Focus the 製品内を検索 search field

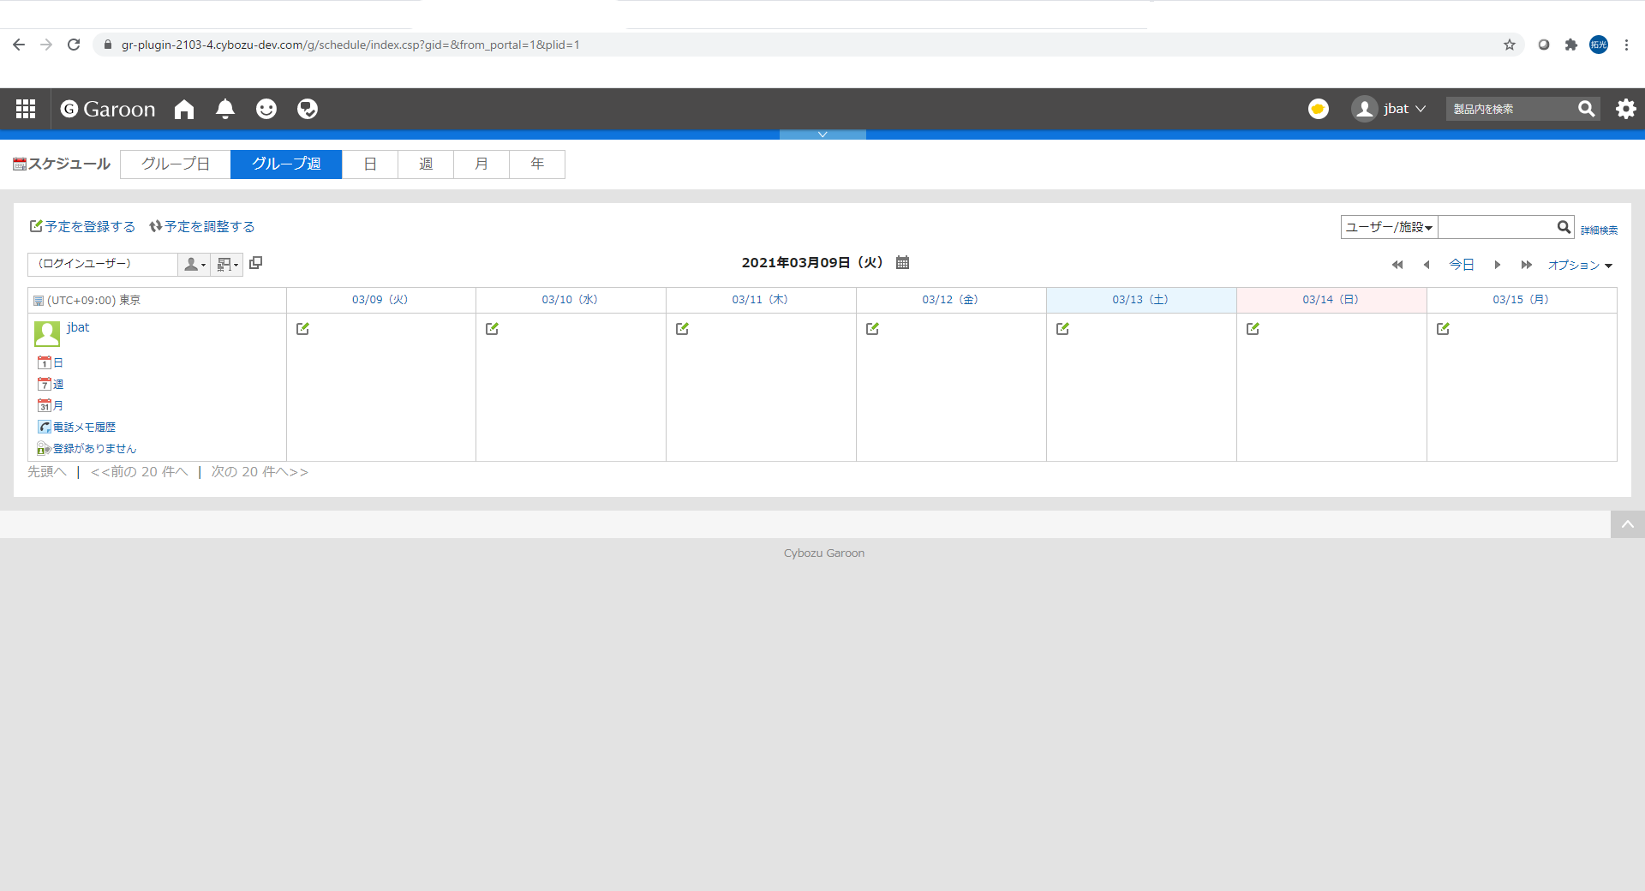[1511, 109]
